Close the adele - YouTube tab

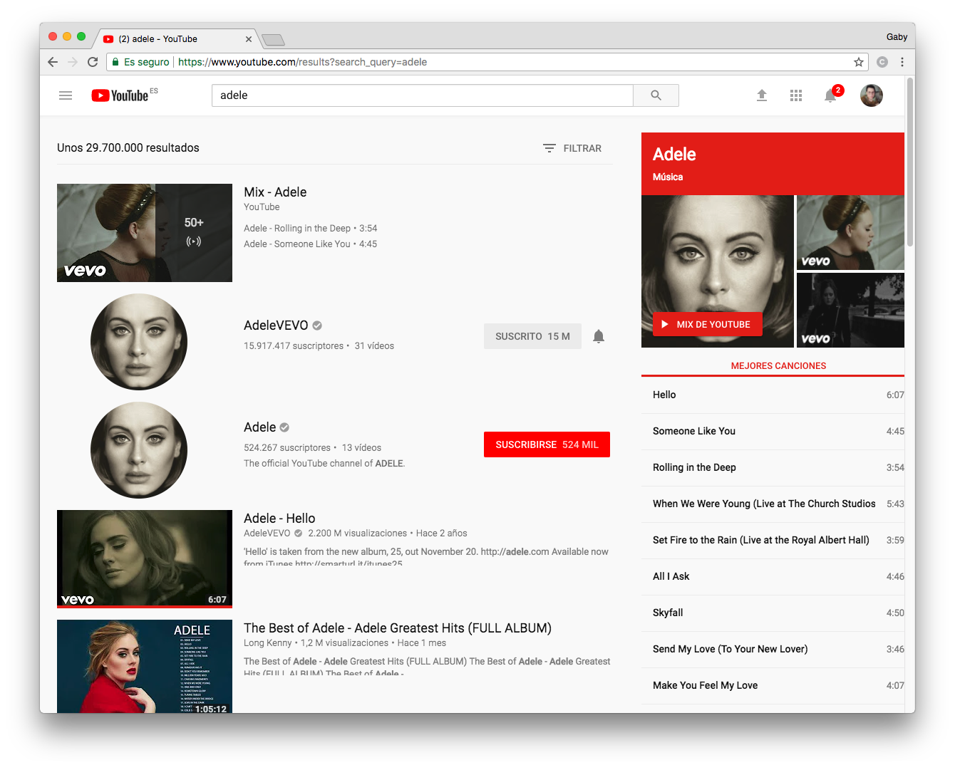pyautogui.click(x=249, y=39)
